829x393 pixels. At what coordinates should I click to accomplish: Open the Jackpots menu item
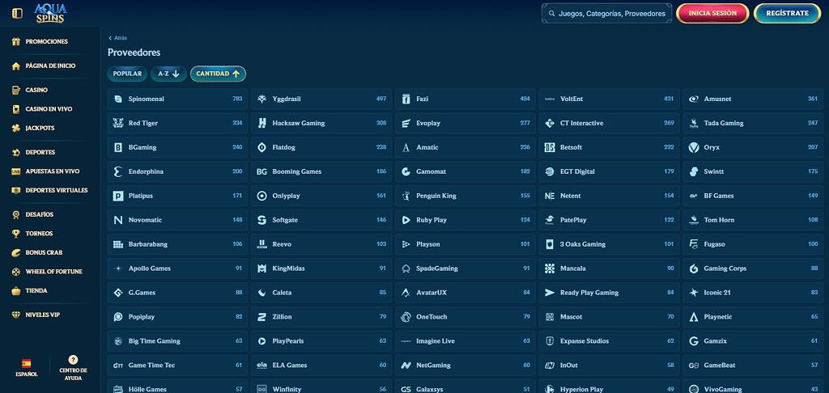(40, 129)
